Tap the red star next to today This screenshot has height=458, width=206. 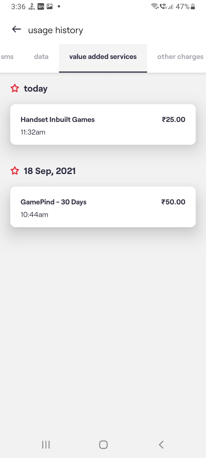point(15,88)
